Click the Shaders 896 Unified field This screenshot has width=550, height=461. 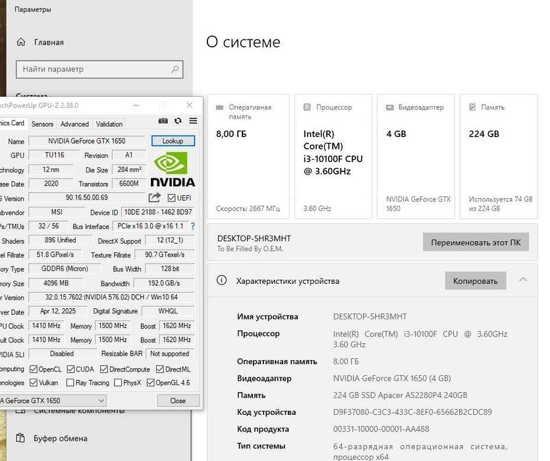(x=61, y=240)
